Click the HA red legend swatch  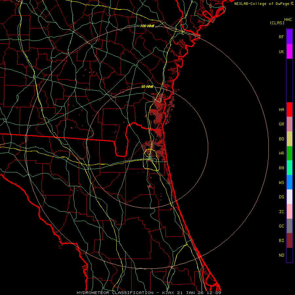click(289, 109)
